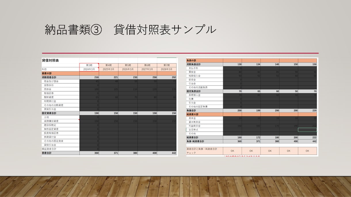Select the 前受金 row label
This screenshot has height=197, width=351.
tap(205, 80)
